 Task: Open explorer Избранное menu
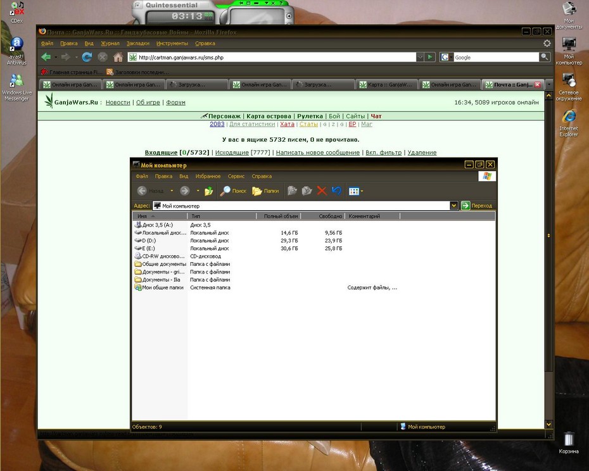pyautogui.click(x=208, y=176)
